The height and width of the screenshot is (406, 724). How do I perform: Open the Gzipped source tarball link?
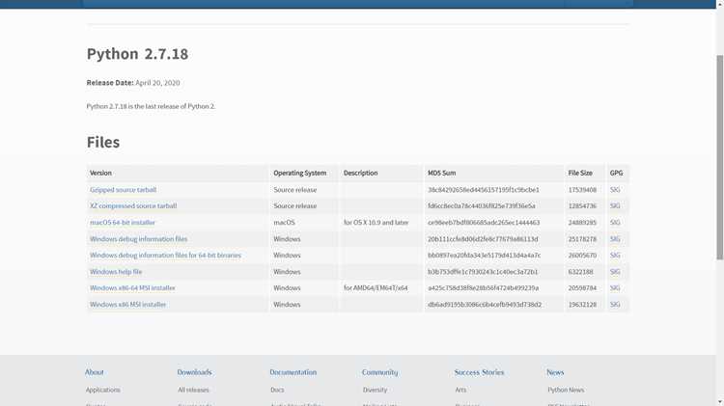123,190
